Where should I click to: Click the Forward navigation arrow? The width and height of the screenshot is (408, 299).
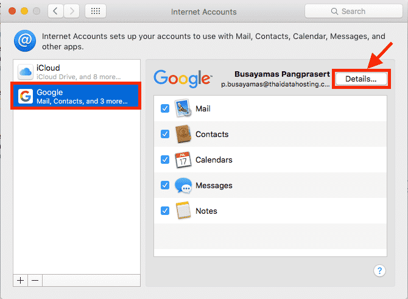click(x=72, y=11)
